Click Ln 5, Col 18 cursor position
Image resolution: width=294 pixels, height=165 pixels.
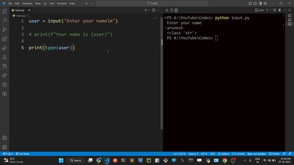coord(179,154)
